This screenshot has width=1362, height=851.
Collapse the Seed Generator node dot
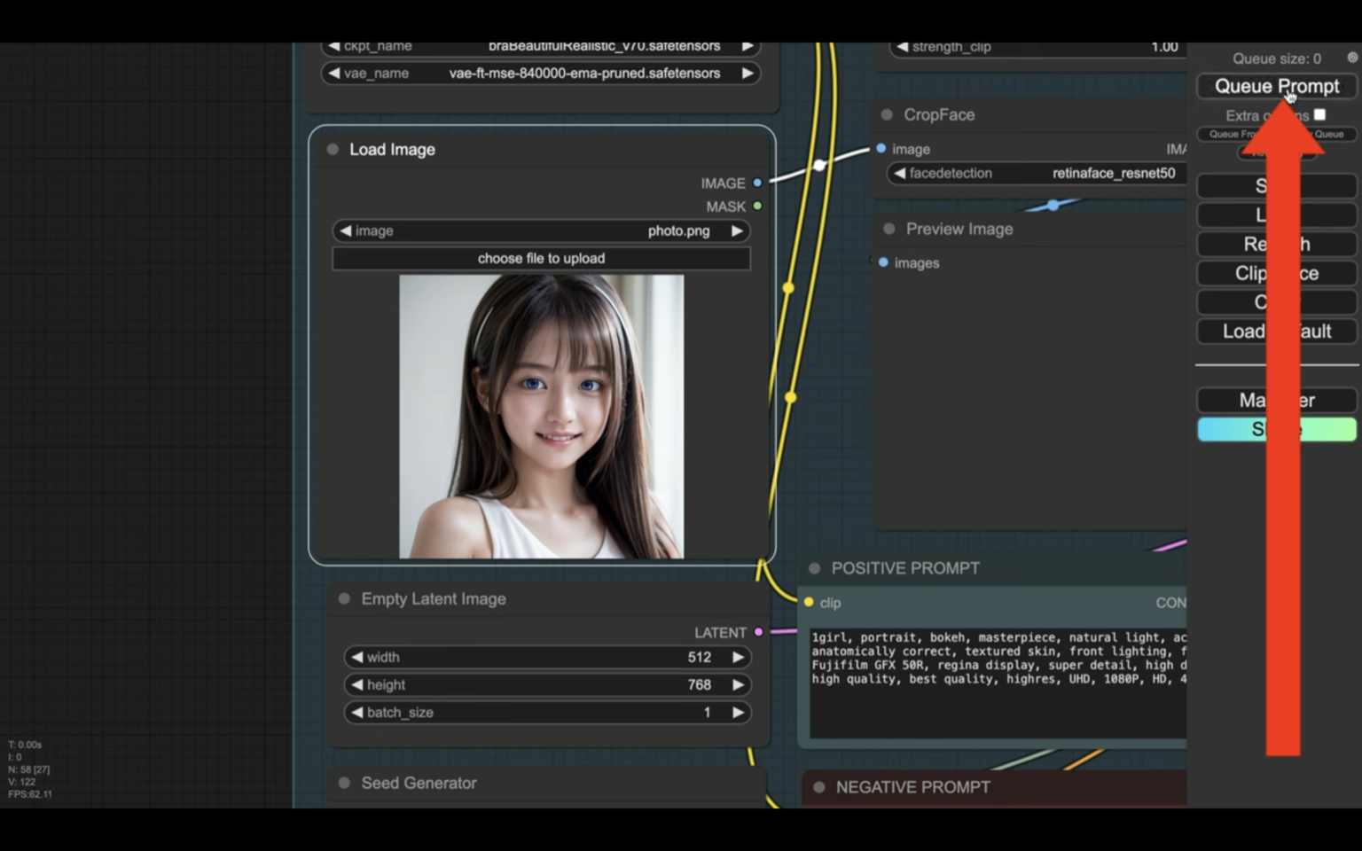(x=343, y=783)
